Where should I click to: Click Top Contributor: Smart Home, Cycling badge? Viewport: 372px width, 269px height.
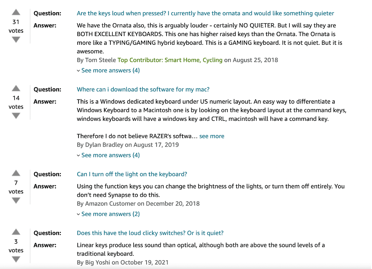(170, 60)
